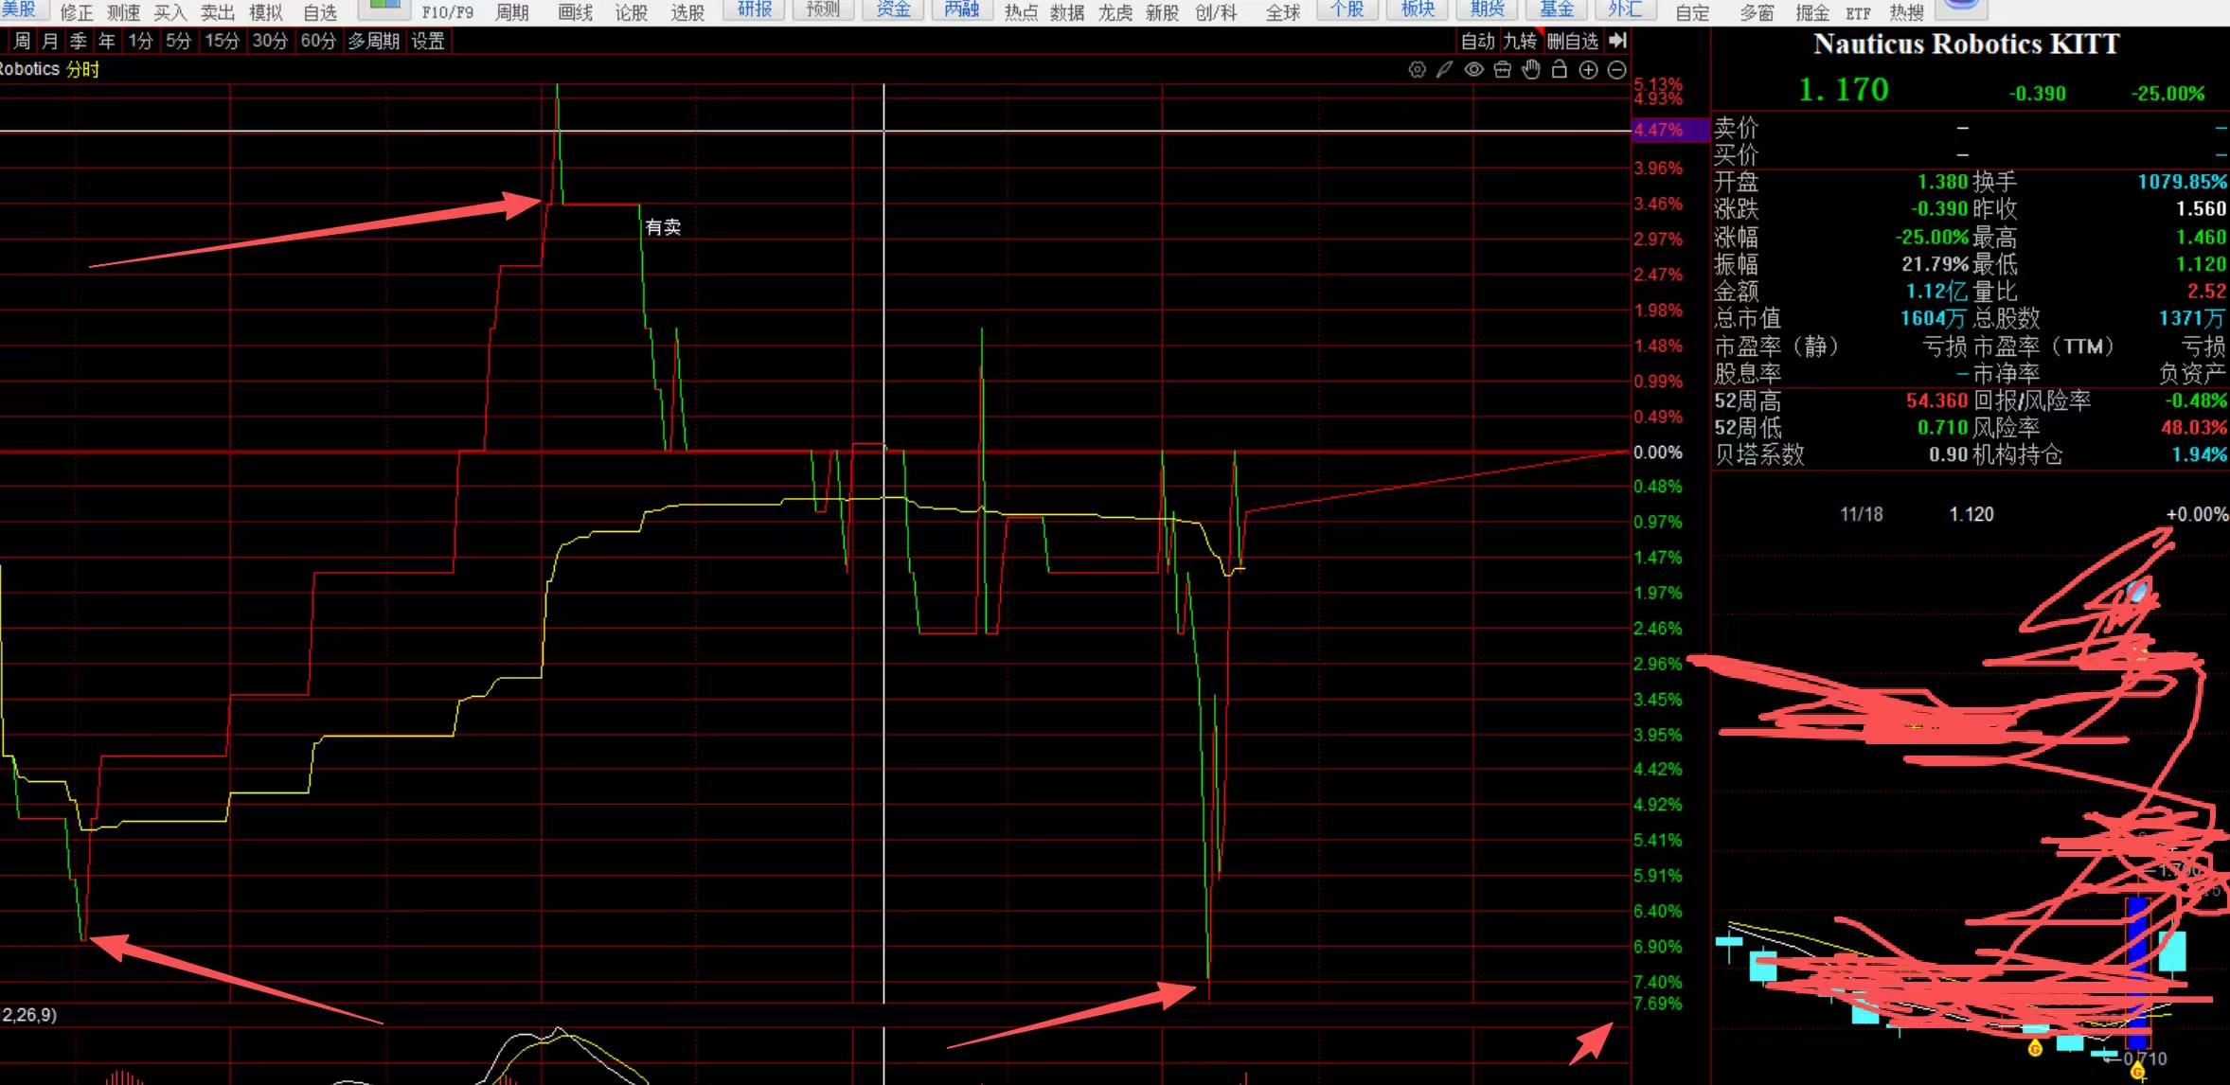Screen dimensions: 2230x1085
Task: Click the 买入 buy toolbar item
Action: pos(170,12)
